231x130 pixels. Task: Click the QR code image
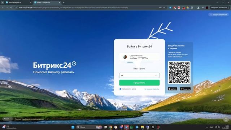(179, 72)
